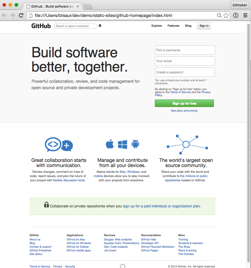Open Developer API footer link
The height and width of the screenshot is (268, 251).
(x=150, y=243)
